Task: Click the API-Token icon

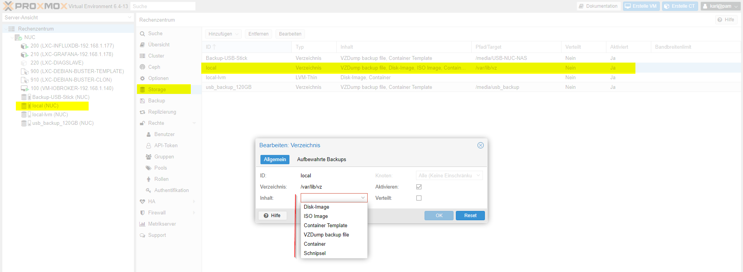Action: (149, 146)
